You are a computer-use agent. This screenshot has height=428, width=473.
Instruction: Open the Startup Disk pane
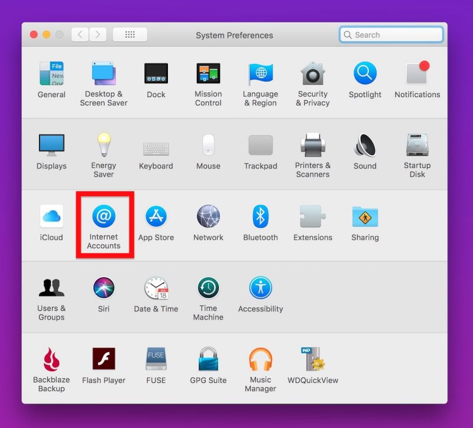[417, 145]
